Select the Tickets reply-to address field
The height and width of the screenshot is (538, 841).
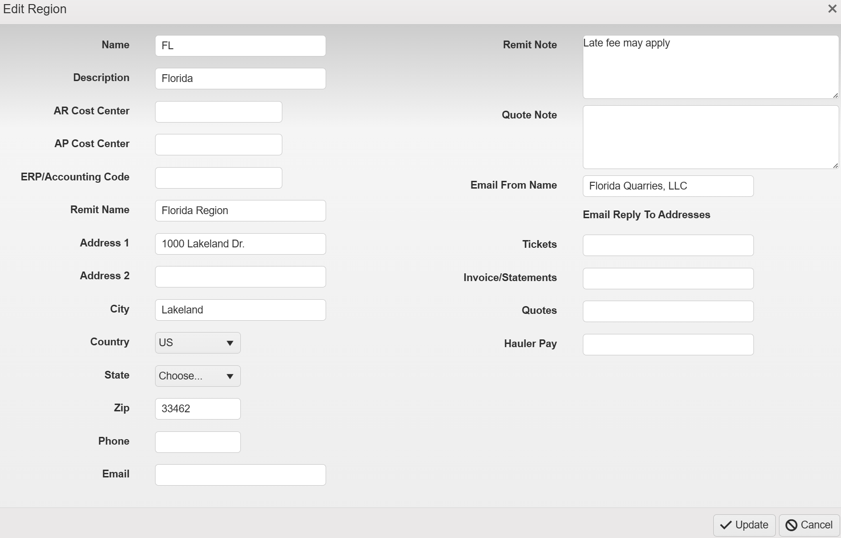click(668, 245)
